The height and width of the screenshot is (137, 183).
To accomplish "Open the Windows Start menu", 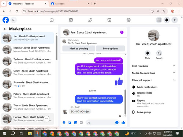I will [4, 133].
